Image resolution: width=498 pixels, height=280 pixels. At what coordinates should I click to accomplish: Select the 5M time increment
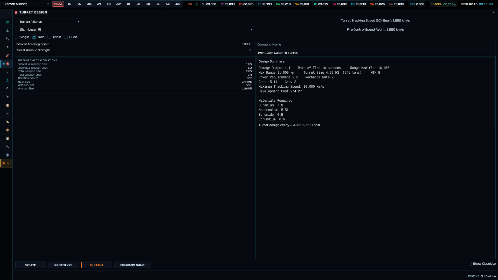coord(109,4)
